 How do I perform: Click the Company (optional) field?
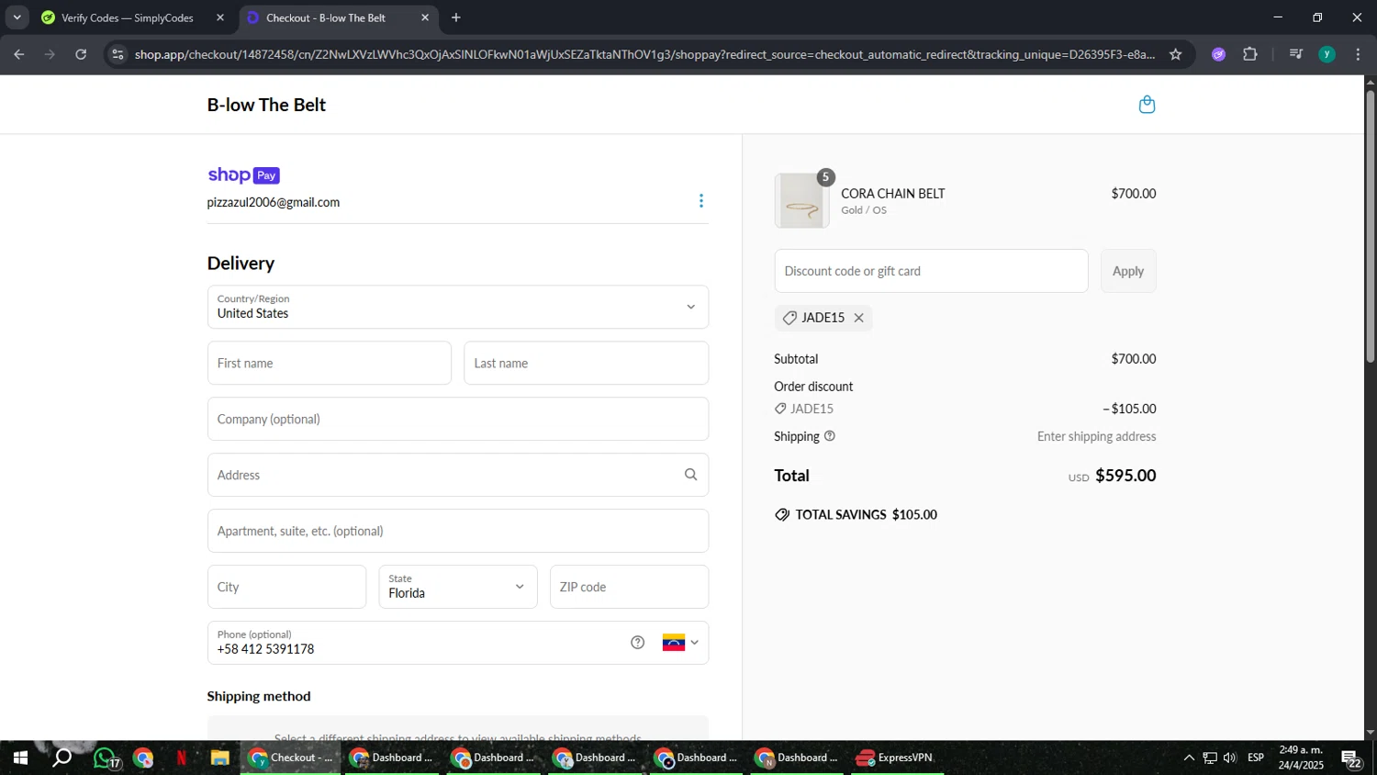pos(458,419)
